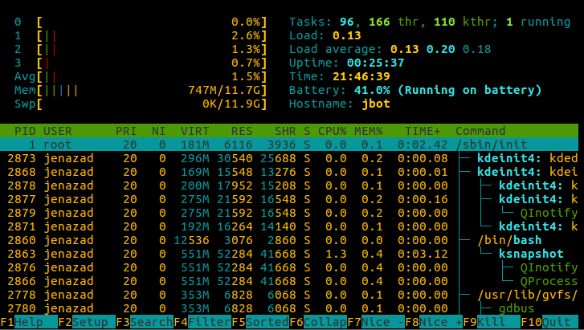This screenshot has width=584, height=330.
Task: Select process row with PID 2878
Action: [x=289, y=185]
